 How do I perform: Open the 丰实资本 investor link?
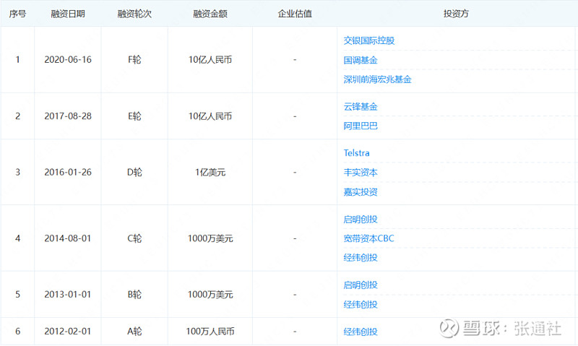pos(361,173)
